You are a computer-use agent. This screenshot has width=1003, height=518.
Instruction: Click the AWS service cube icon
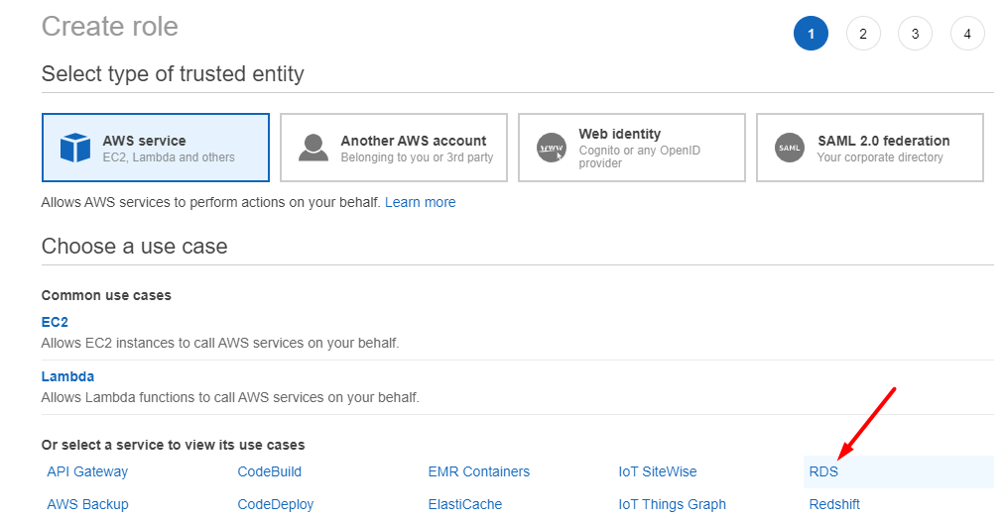tap(75, 148)
